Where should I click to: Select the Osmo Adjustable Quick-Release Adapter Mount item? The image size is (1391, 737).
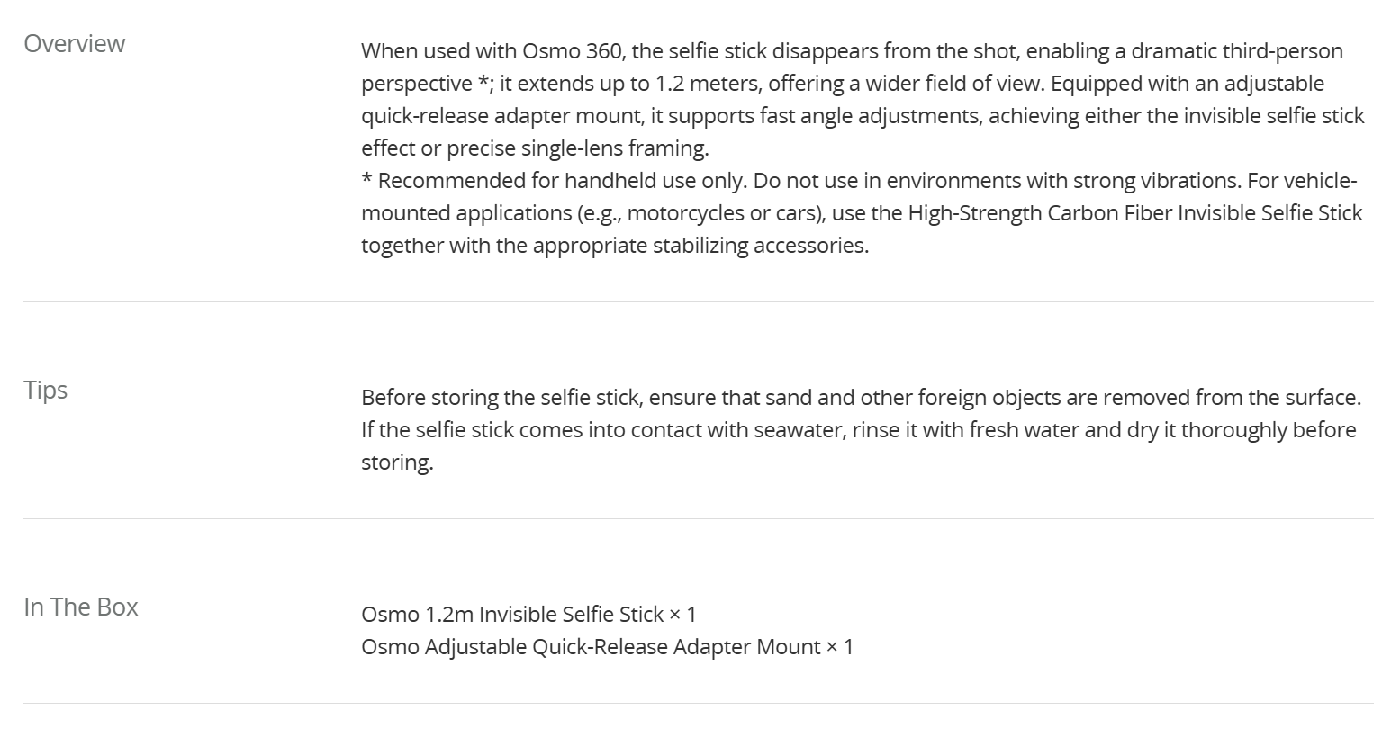(607, 647)
